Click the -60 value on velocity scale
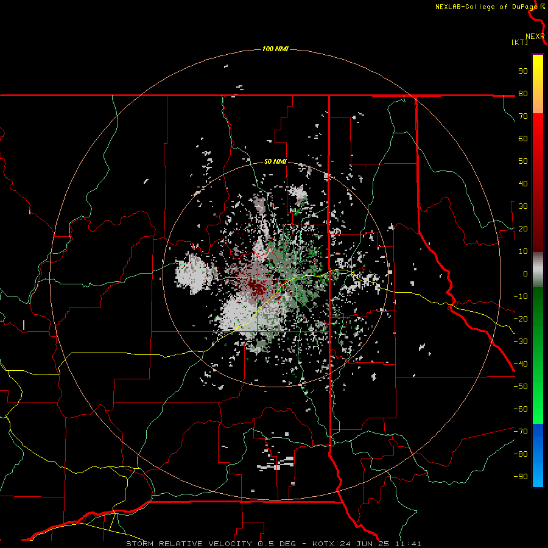The width and height of the screenshot is (548, 548). tap(521, 409)
